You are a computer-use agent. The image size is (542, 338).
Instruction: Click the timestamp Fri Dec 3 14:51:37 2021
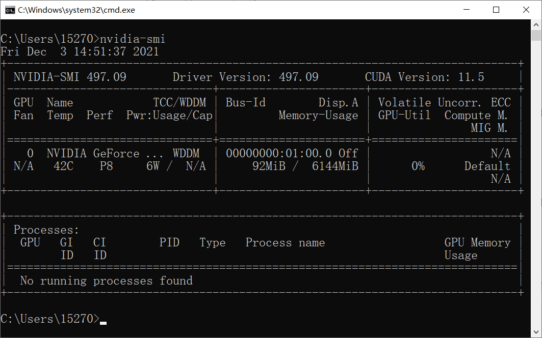click(x=80, y=51)
